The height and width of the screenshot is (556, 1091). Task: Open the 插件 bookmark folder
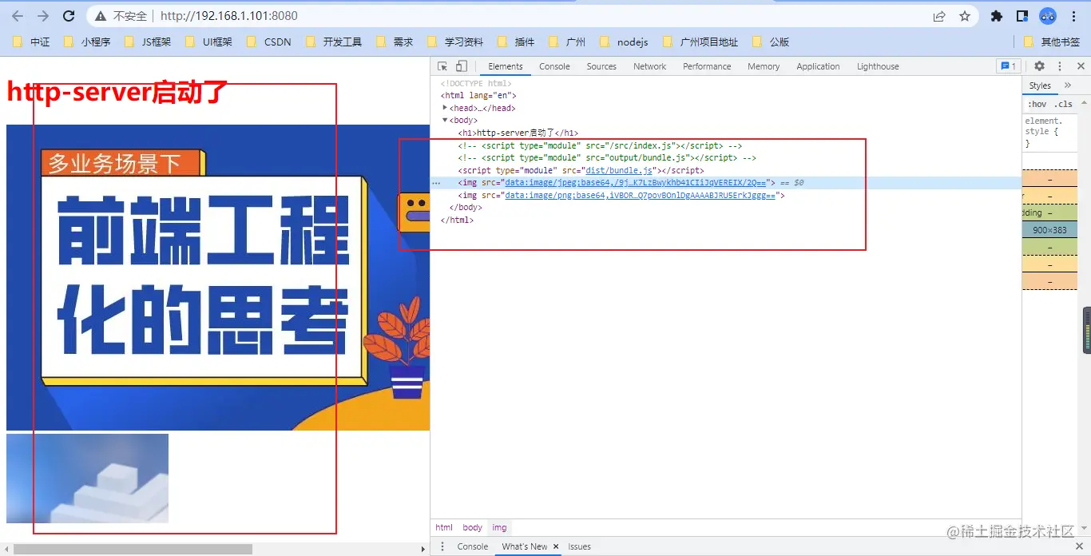click(x=517, y=42)
